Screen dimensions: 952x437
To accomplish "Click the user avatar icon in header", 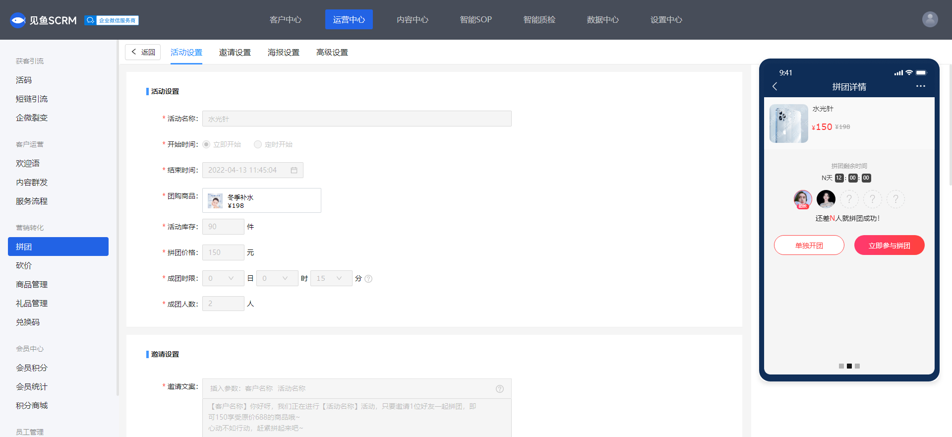I will coord(930,19).
